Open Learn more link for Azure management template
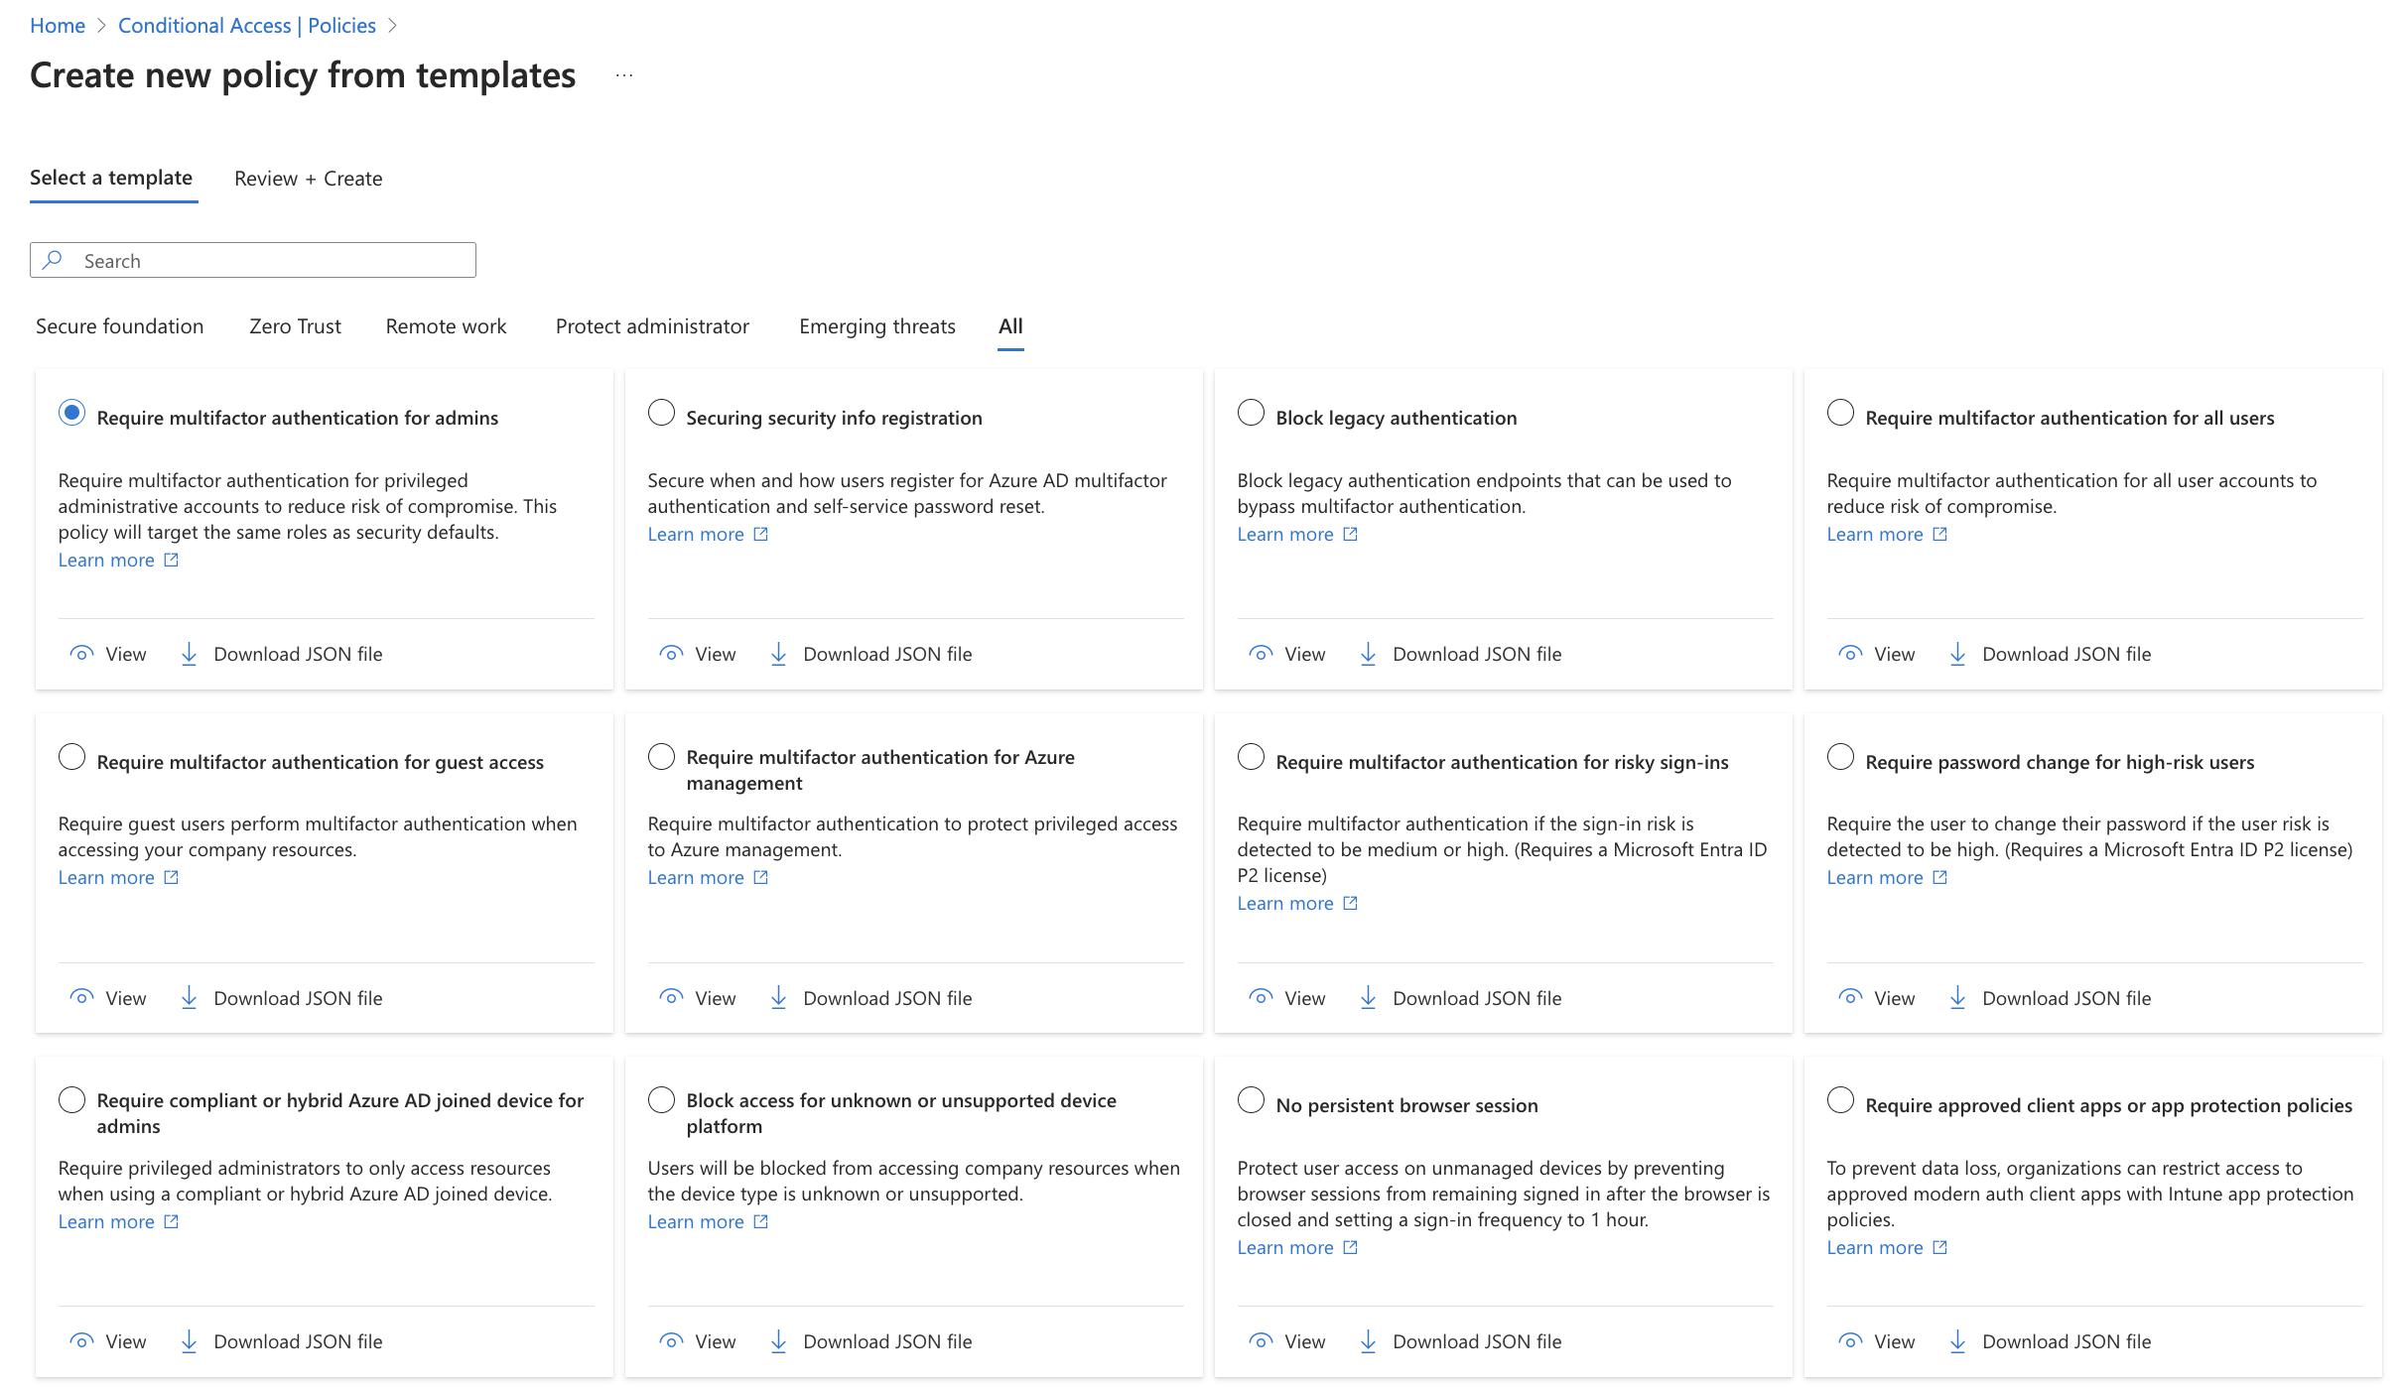The width and height of the screenshot is (2402, 1387). pos(696,877)
